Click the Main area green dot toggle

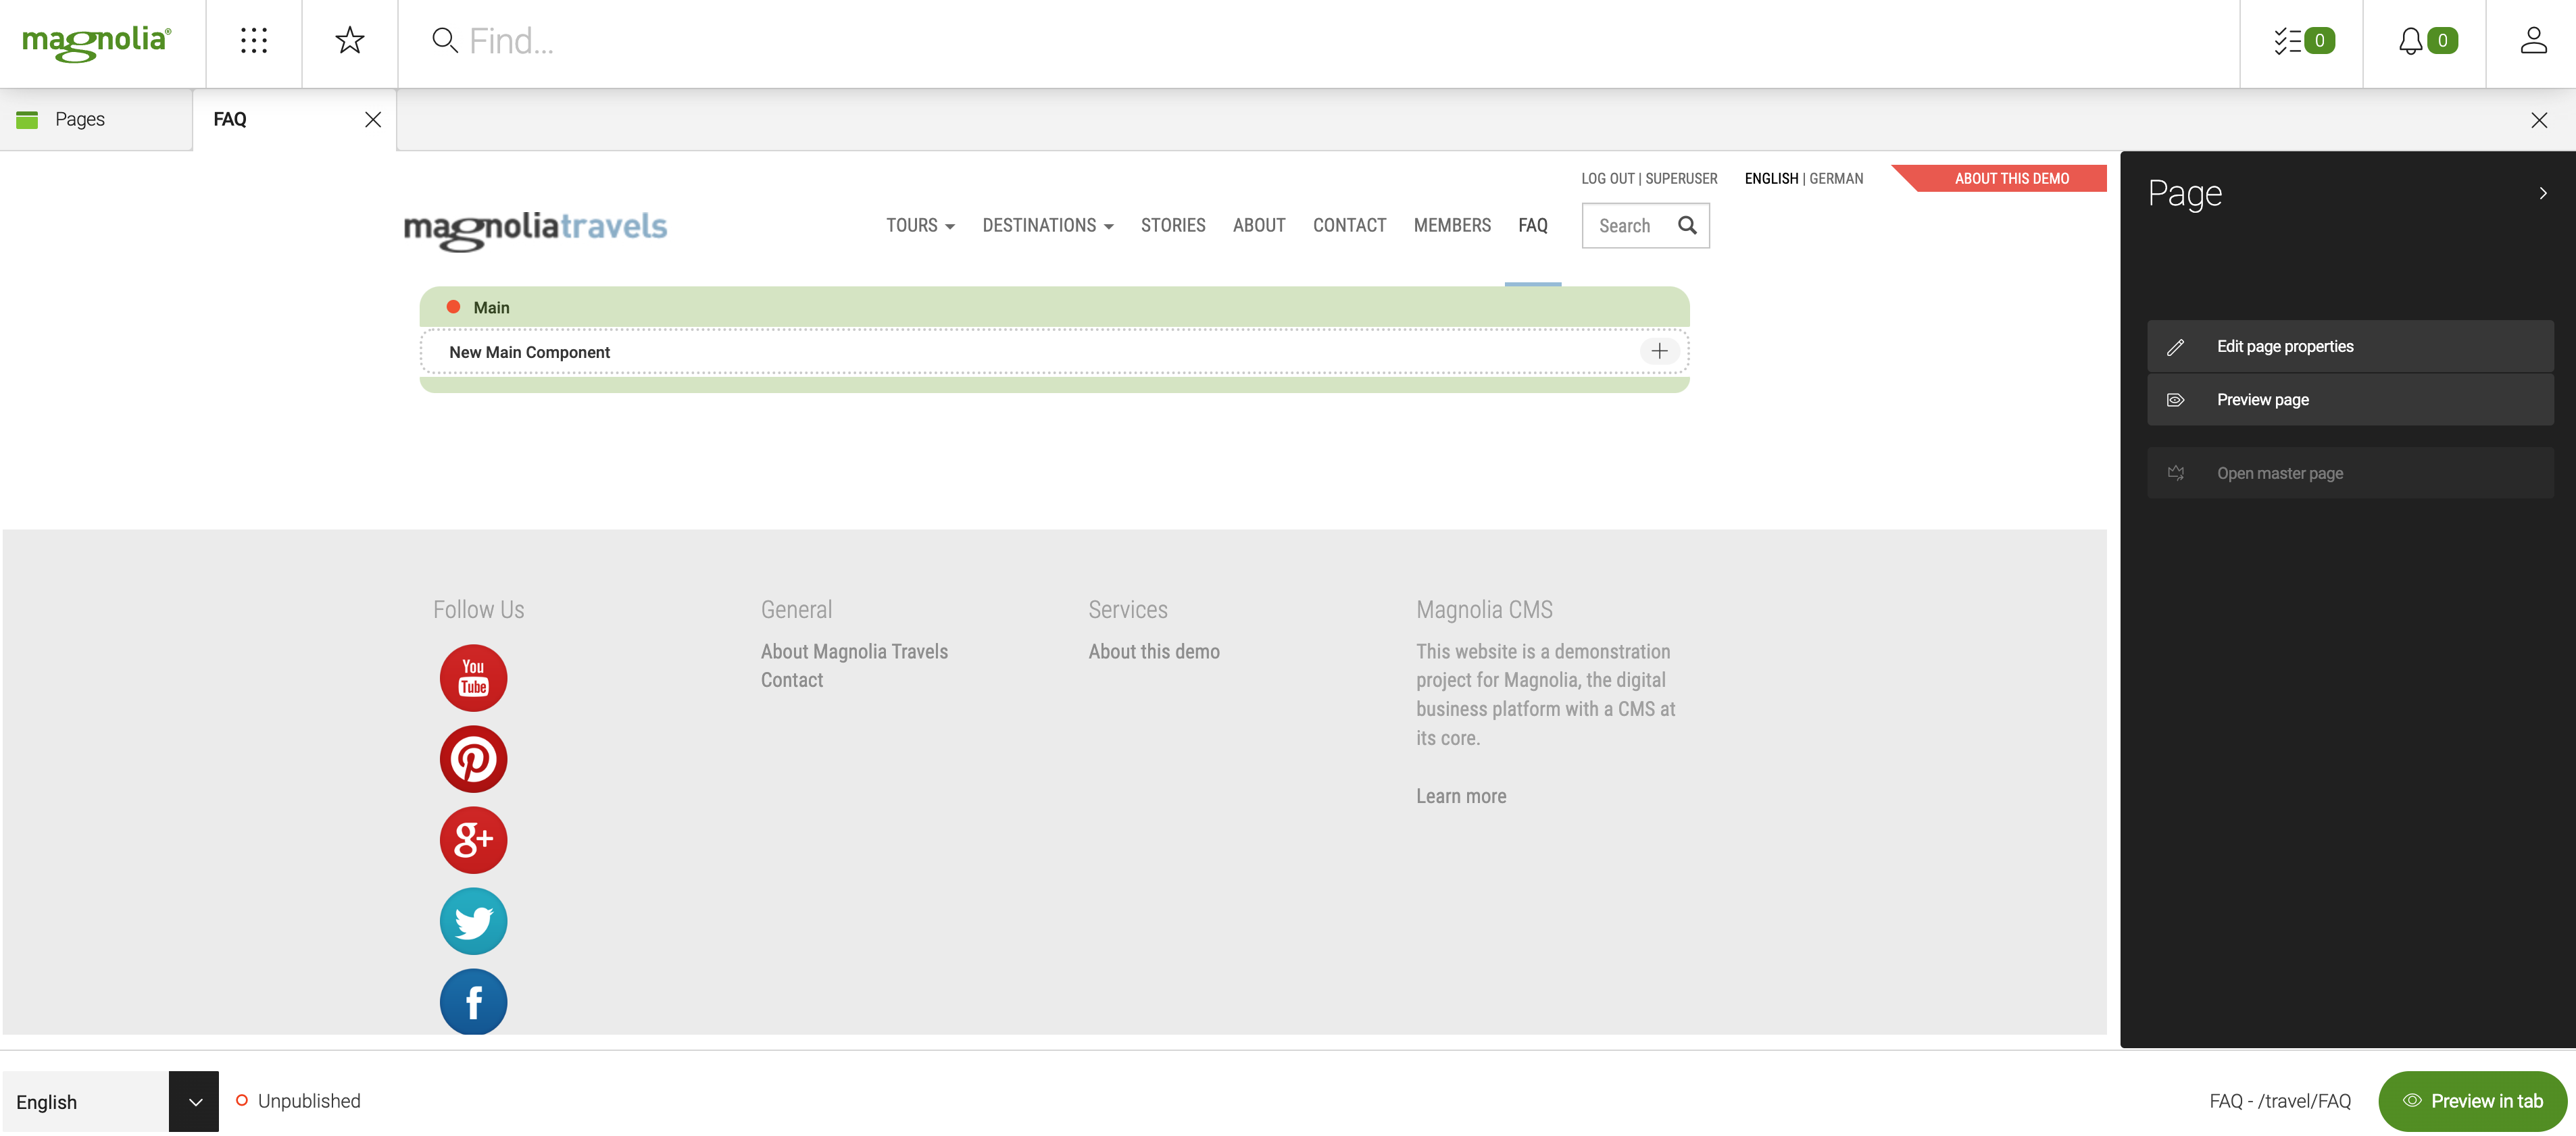[453, 307]
